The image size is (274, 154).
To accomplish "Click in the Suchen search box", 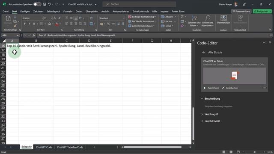I will (x=139, y=4).
